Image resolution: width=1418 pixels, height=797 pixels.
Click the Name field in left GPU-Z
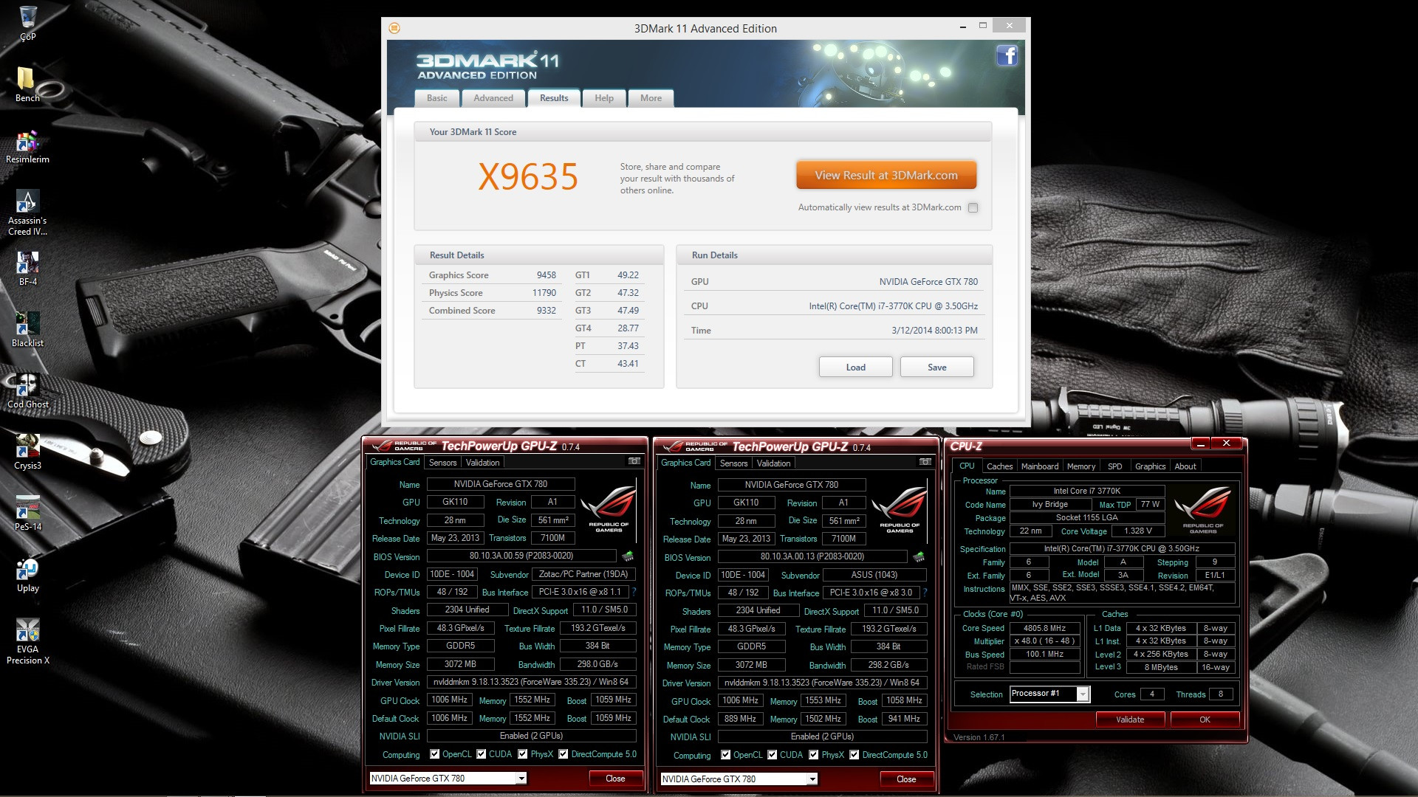tap(501, 484)
